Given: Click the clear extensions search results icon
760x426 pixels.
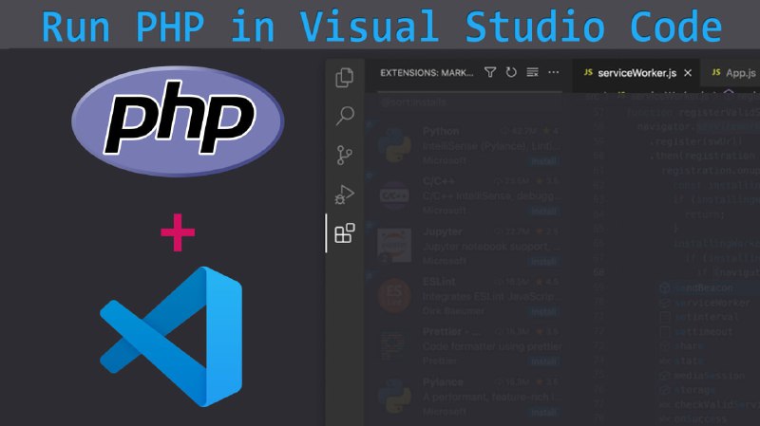Looking at the screenshot, I should point(532,73).
